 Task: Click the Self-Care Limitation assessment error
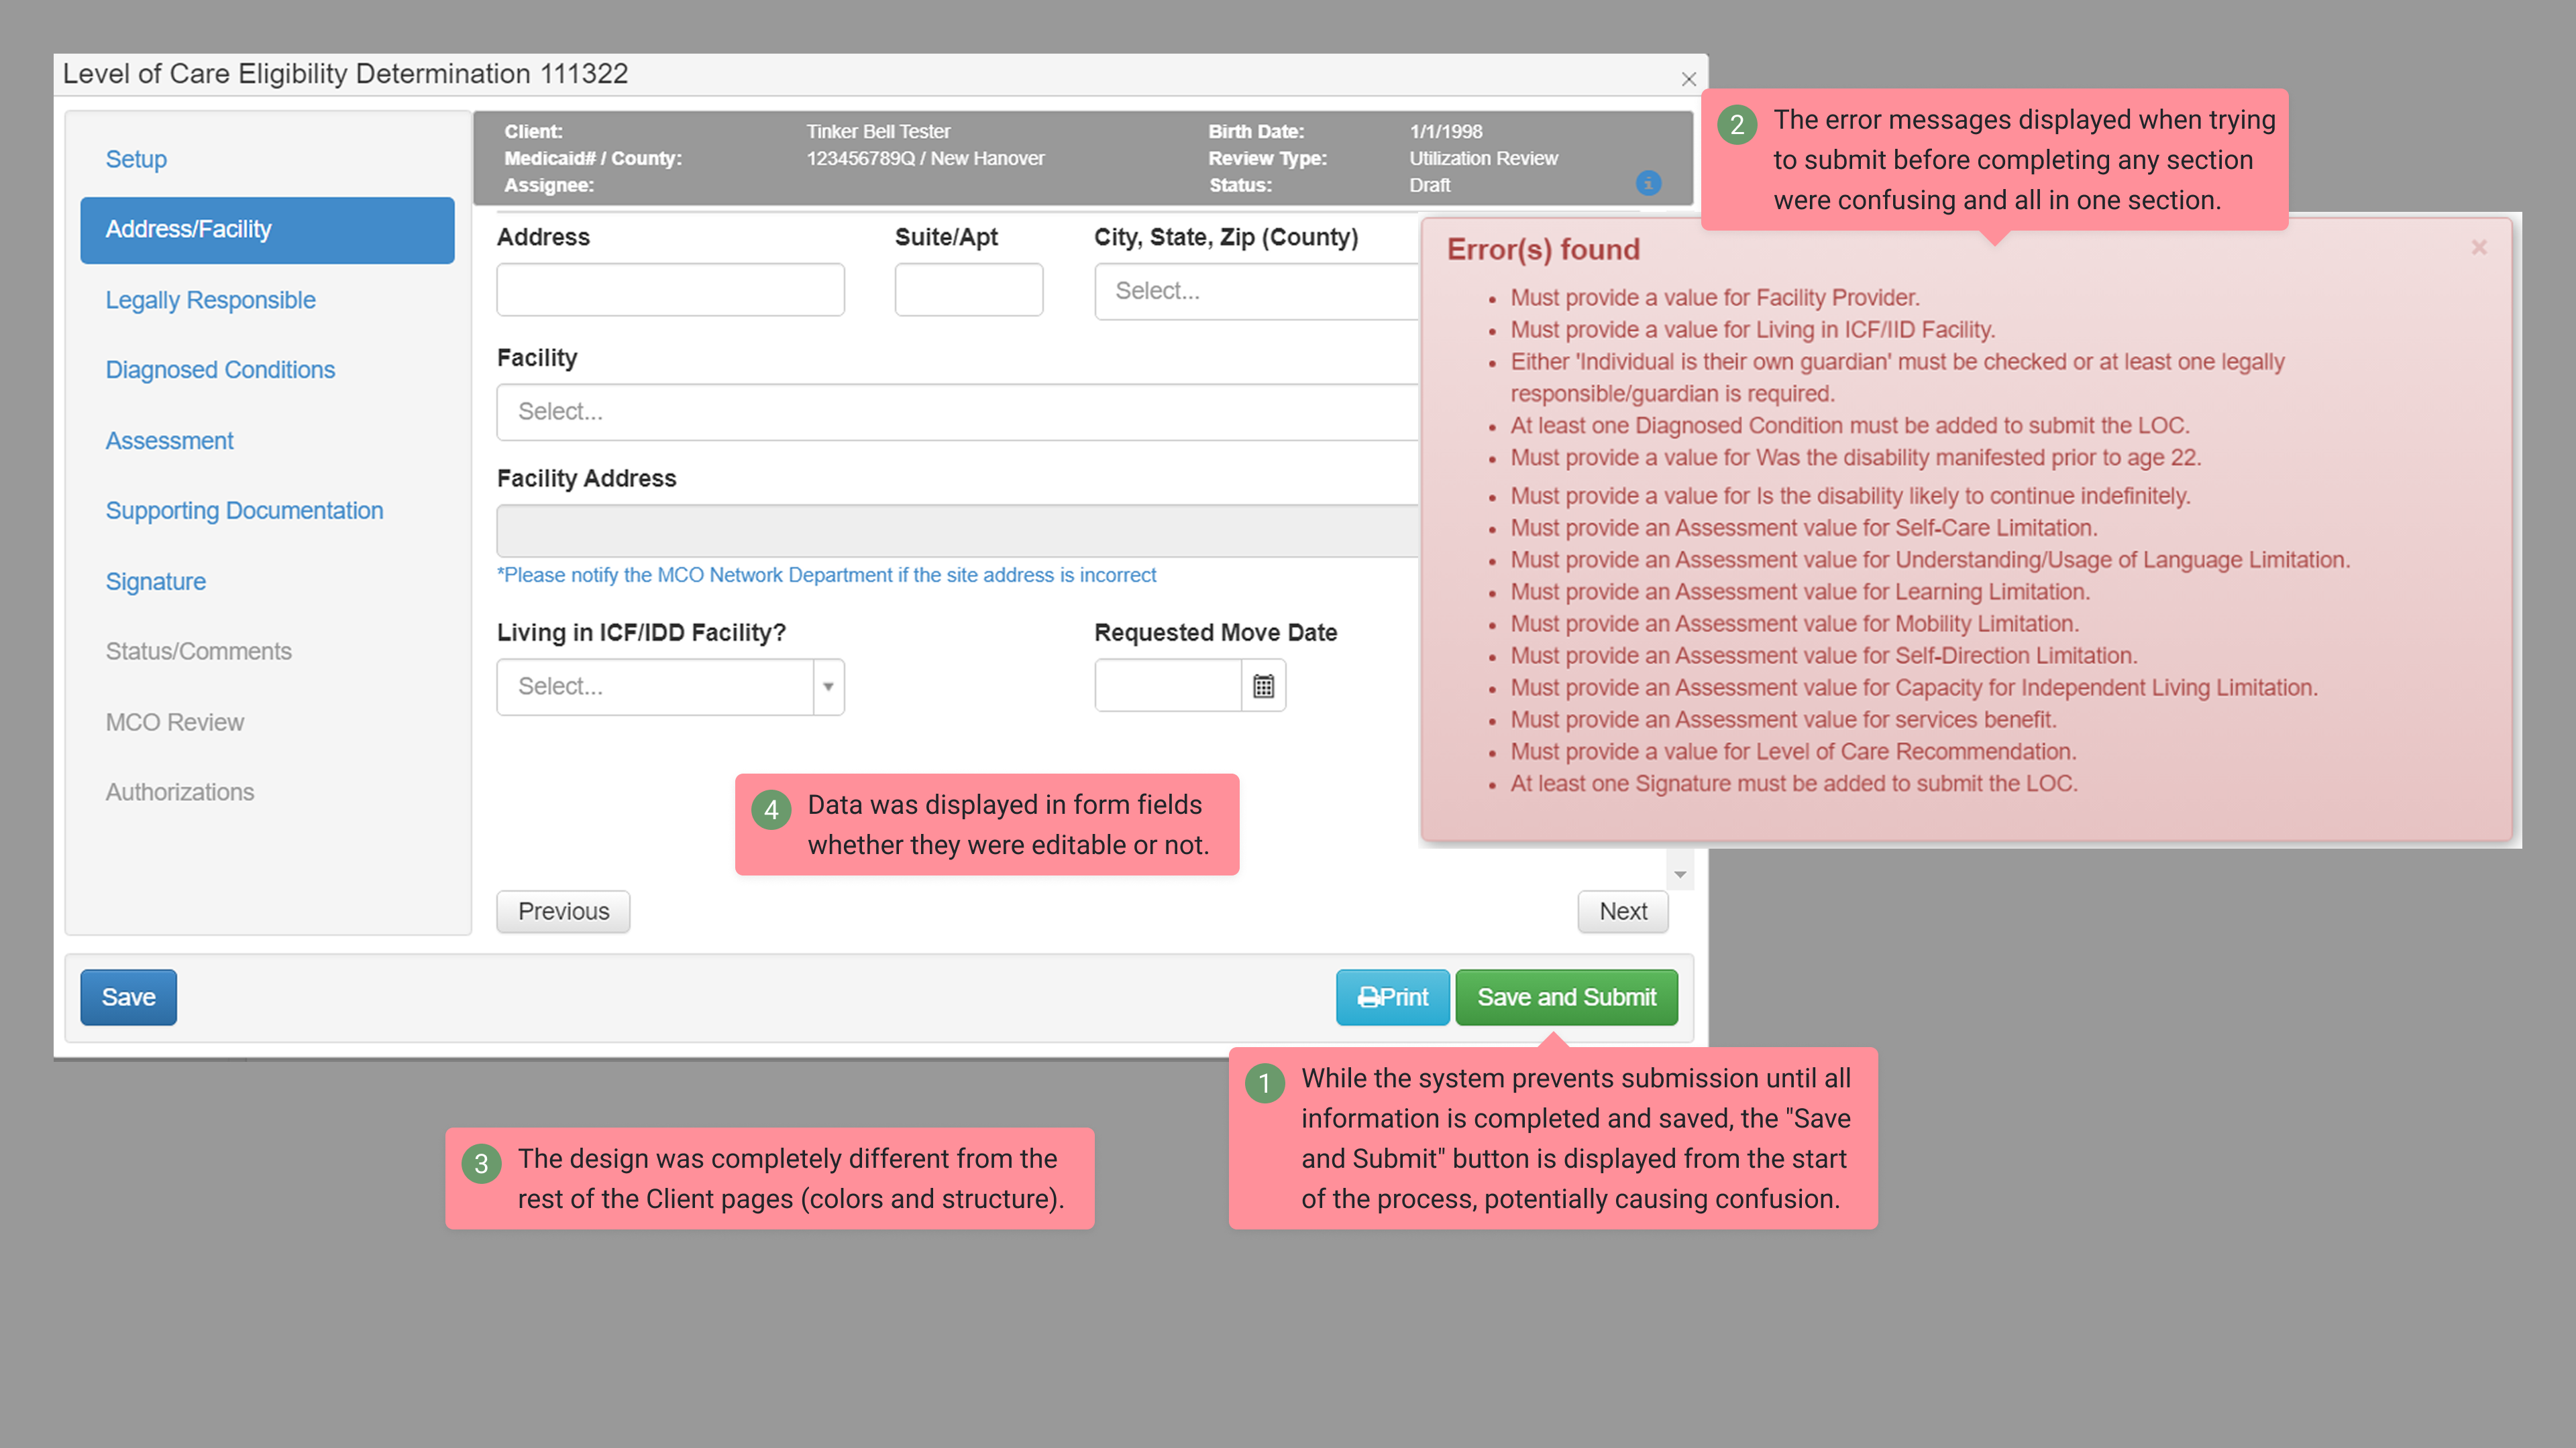1803,528
